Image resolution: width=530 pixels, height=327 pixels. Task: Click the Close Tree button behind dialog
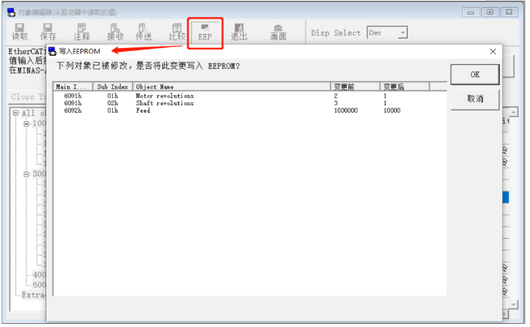coord(28,97)
